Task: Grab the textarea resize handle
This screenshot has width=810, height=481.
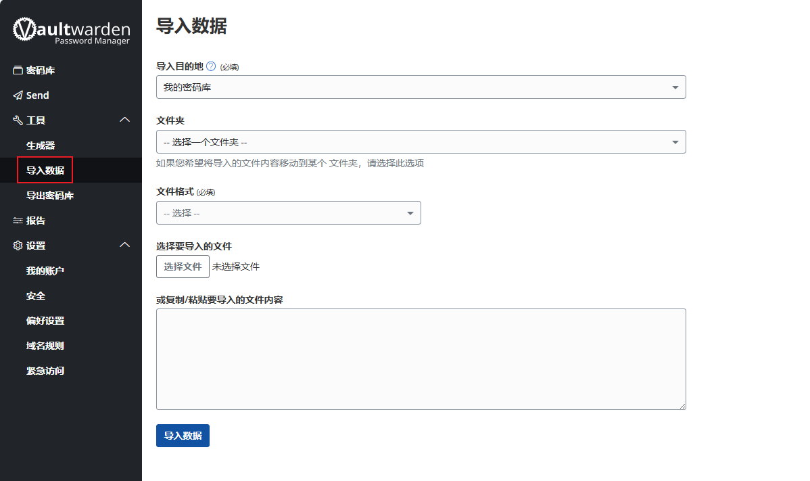Action: [682, 406]
